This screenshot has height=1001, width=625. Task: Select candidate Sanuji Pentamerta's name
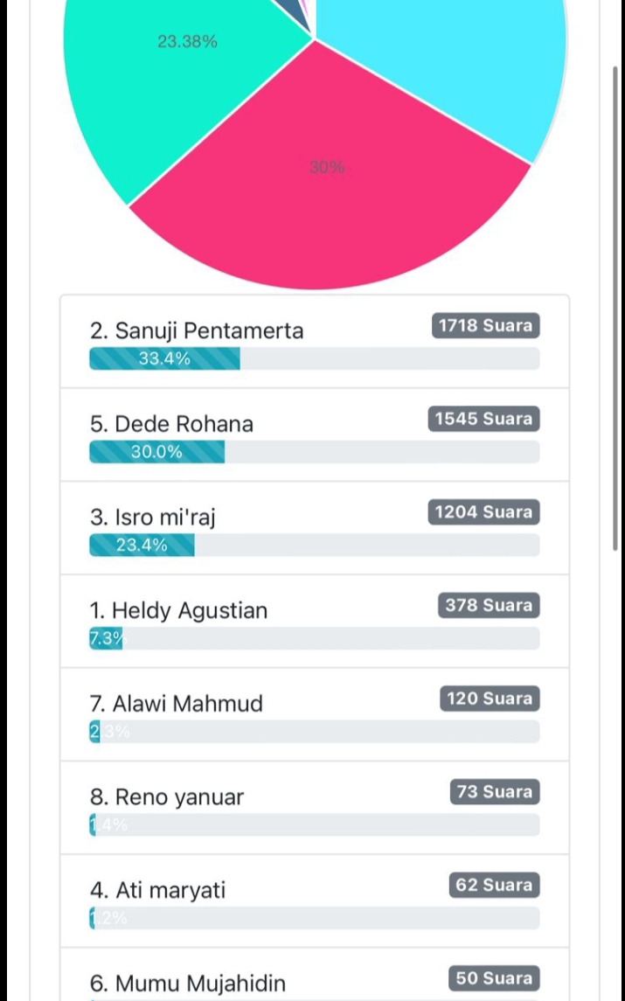197,331
